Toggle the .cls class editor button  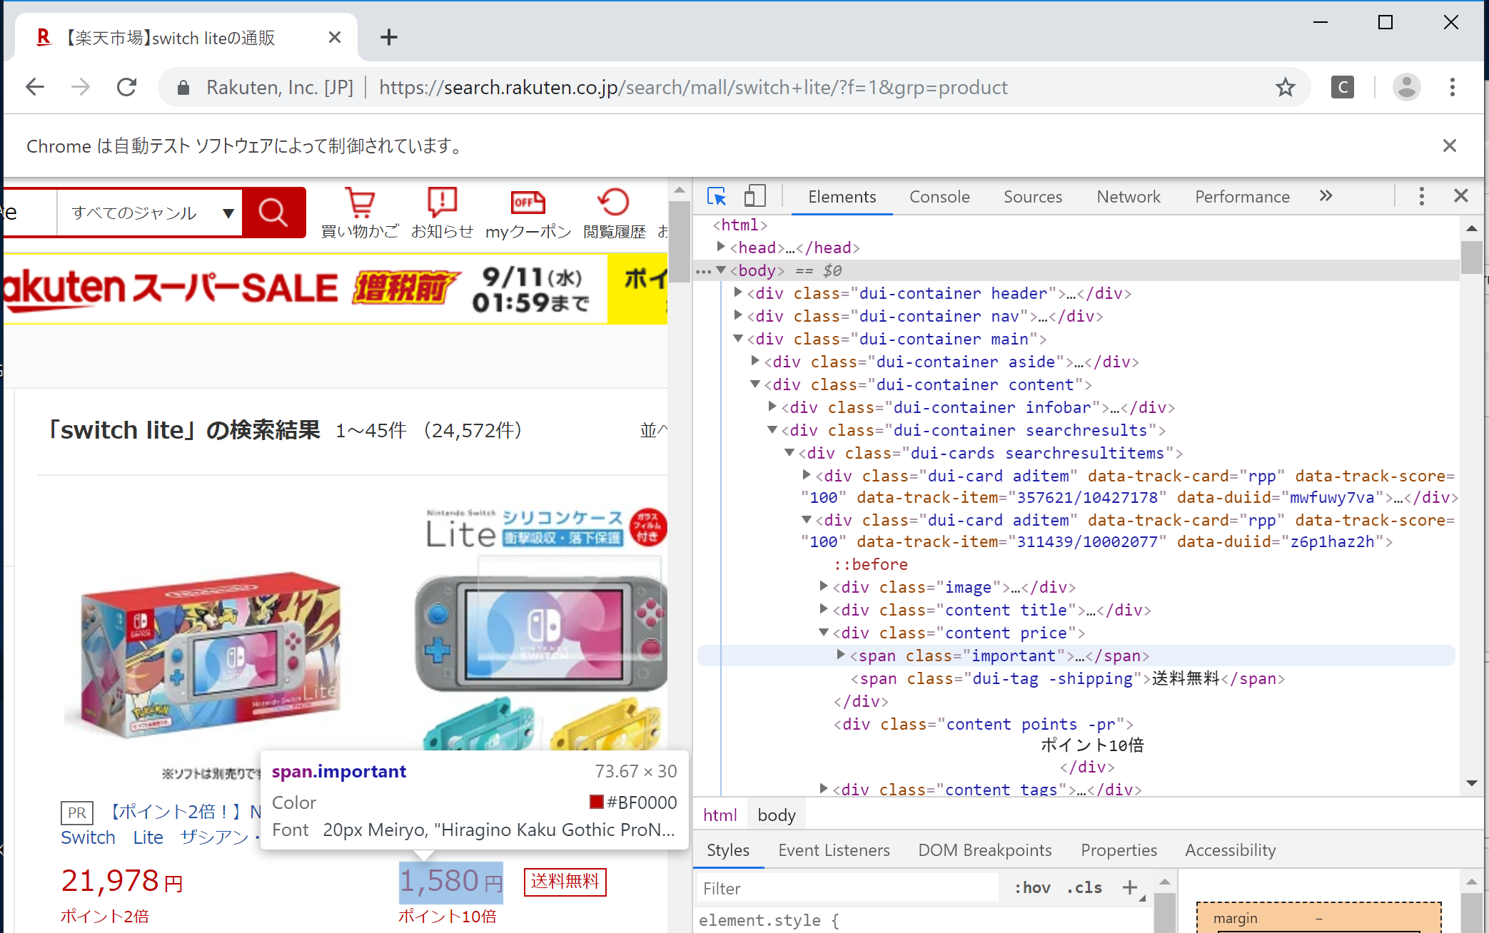pos(1084,887)
